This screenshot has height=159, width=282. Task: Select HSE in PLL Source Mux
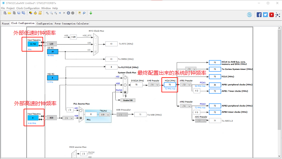tap(81, 118)
